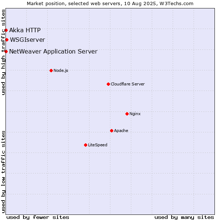Click the Nginx red data point

127,114
